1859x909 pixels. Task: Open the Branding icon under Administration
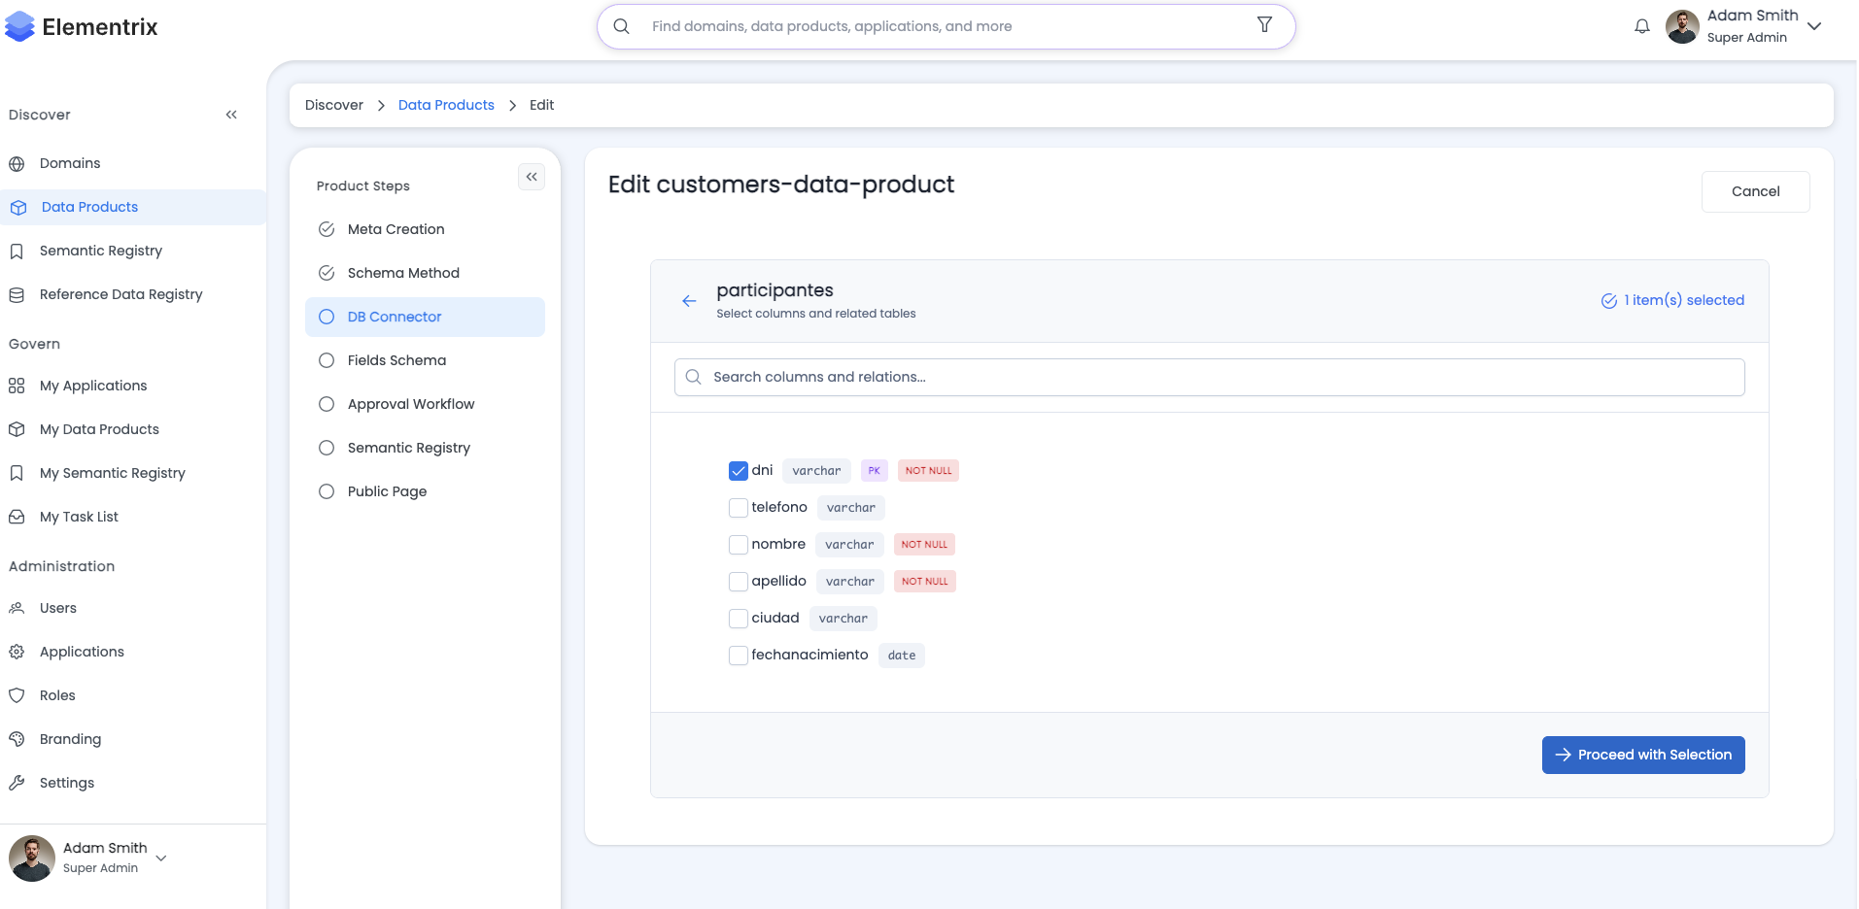pos(17,738)
